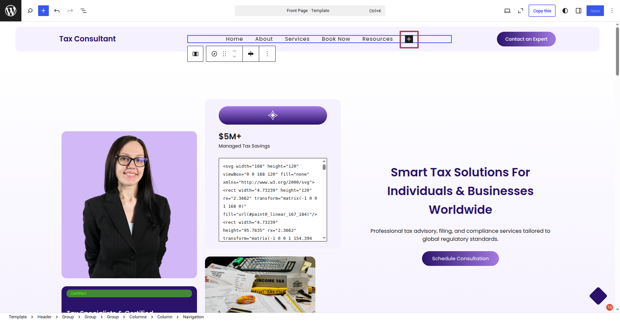Open the search tool in top toolbar

click(30, 11)
